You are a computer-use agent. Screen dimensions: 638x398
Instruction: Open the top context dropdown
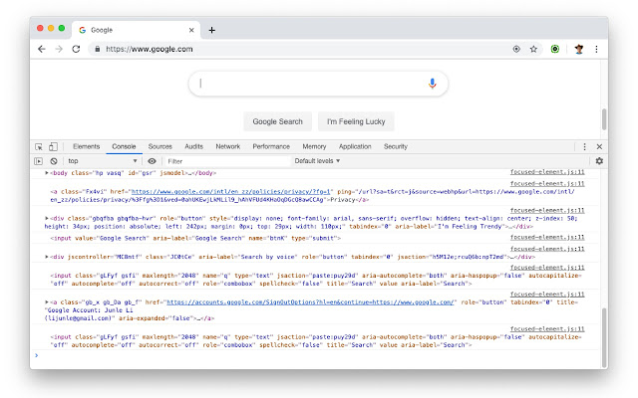102,161
